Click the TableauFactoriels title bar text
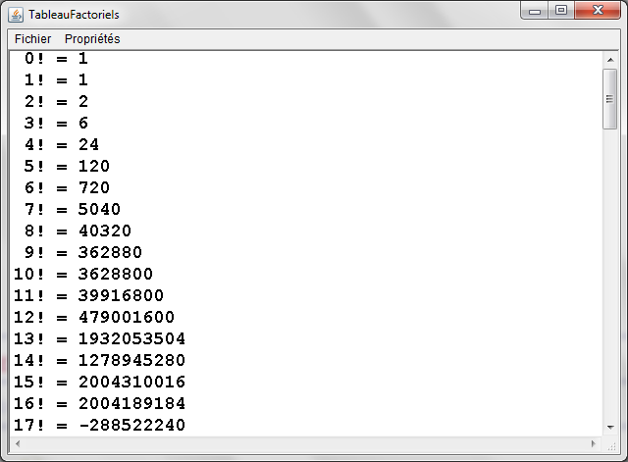Screen dimensions: 628x462 (74, 15)
